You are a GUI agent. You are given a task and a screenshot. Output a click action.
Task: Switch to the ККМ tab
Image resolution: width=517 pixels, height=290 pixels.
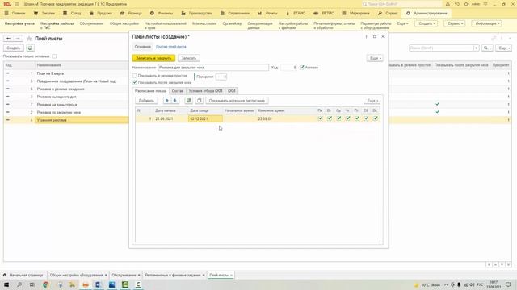tap(232, 91)
